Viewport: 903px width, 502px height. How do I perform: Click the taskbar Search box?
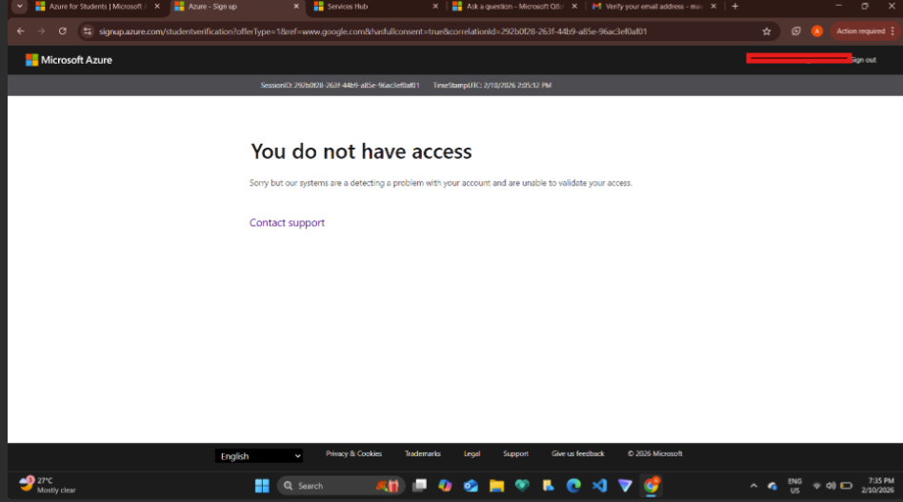[x=341, y=486]
